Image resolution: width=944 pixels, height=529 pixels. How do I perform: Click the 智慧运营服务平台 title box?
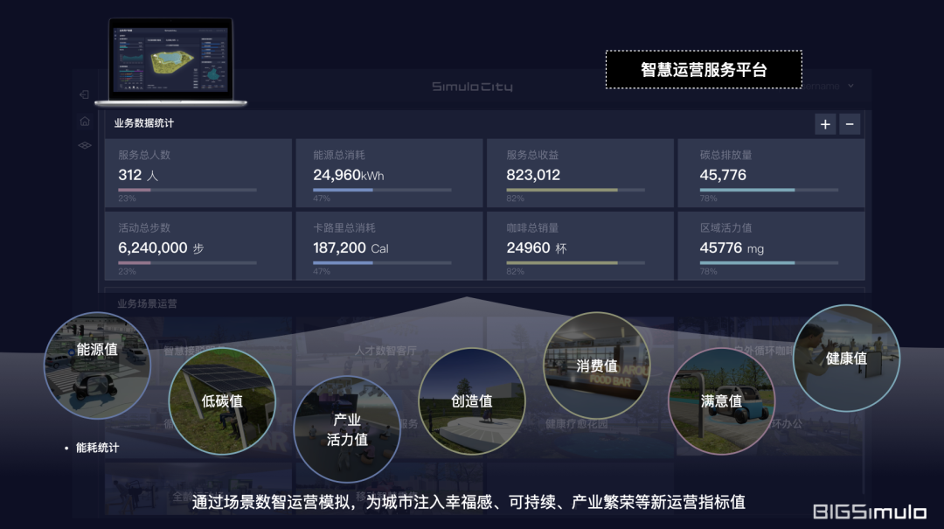[704, 70]
